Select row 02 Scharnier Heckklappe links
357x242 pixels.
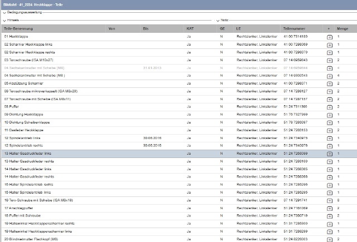click(x=179, y=45)
